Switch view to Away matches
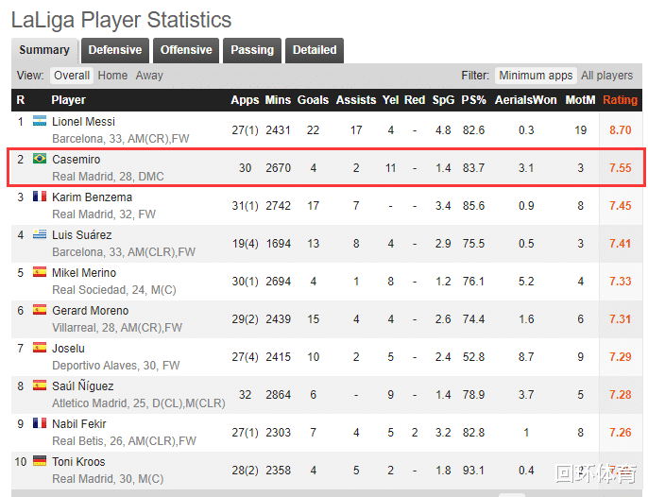The width and height of the screenshot is (648, 497). [149, 76]
